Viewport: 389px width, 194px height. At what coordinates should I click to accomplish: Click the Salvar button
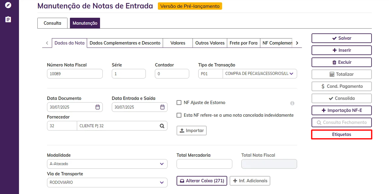pyautogui.click(x=341, y=38)
